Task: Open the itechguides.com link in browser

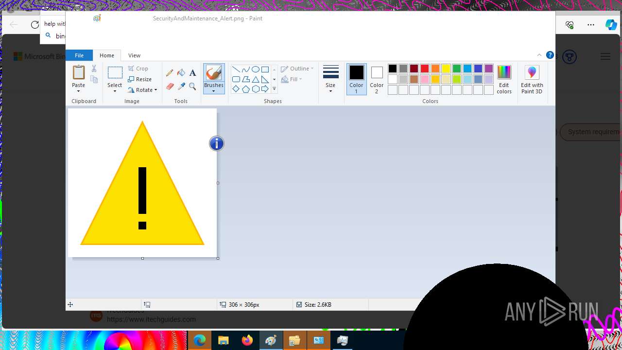Action: point(151,319)
